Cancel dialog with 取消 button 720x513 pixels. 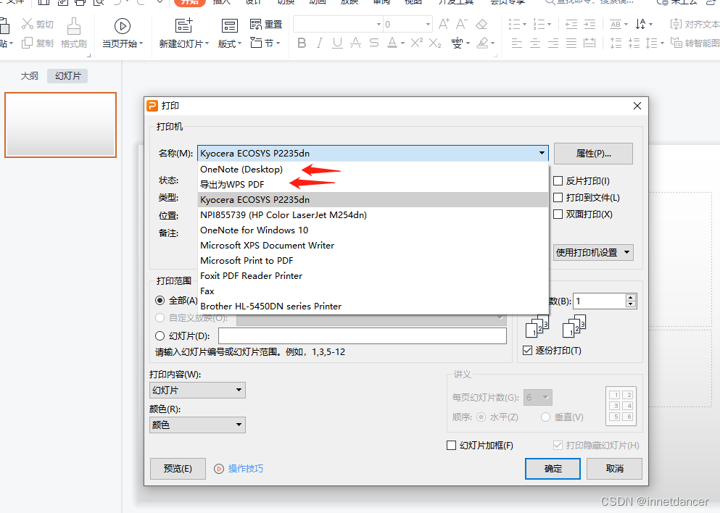click(614, 469)
